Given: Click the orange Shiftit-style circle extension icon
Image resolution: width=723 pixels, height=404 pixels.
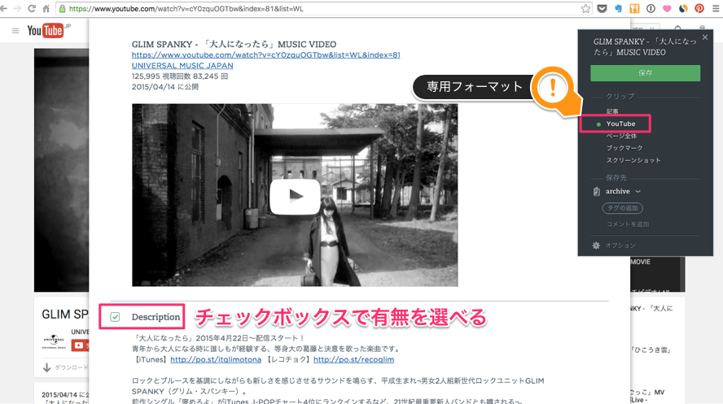Looking at the screenshot, I should (683, 8).
